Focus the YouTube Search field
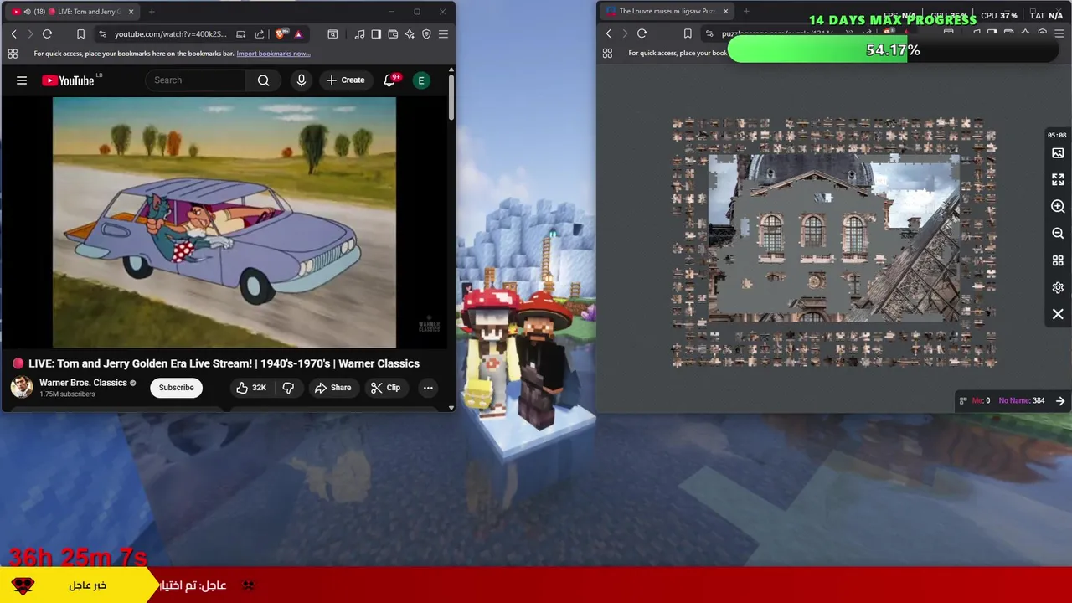 click(x=196, y=80)
